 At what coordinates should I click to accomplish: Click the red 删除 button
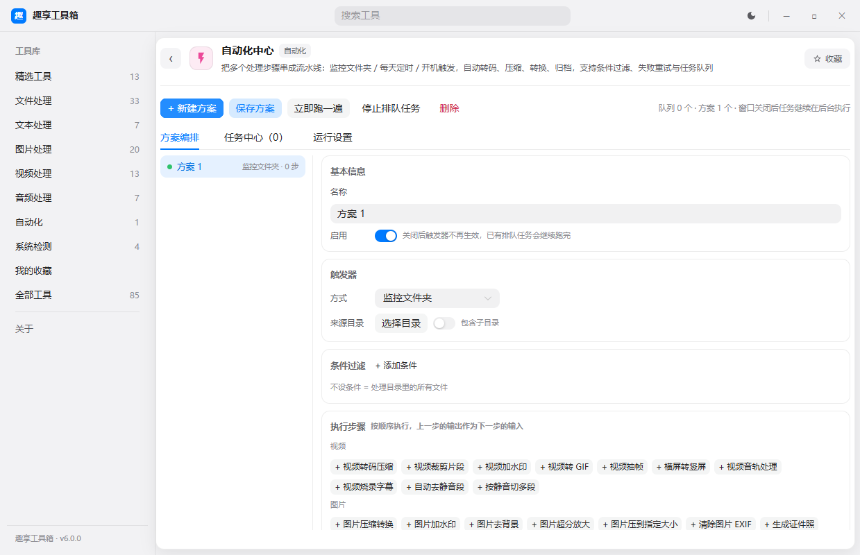[x=449, y=108]
